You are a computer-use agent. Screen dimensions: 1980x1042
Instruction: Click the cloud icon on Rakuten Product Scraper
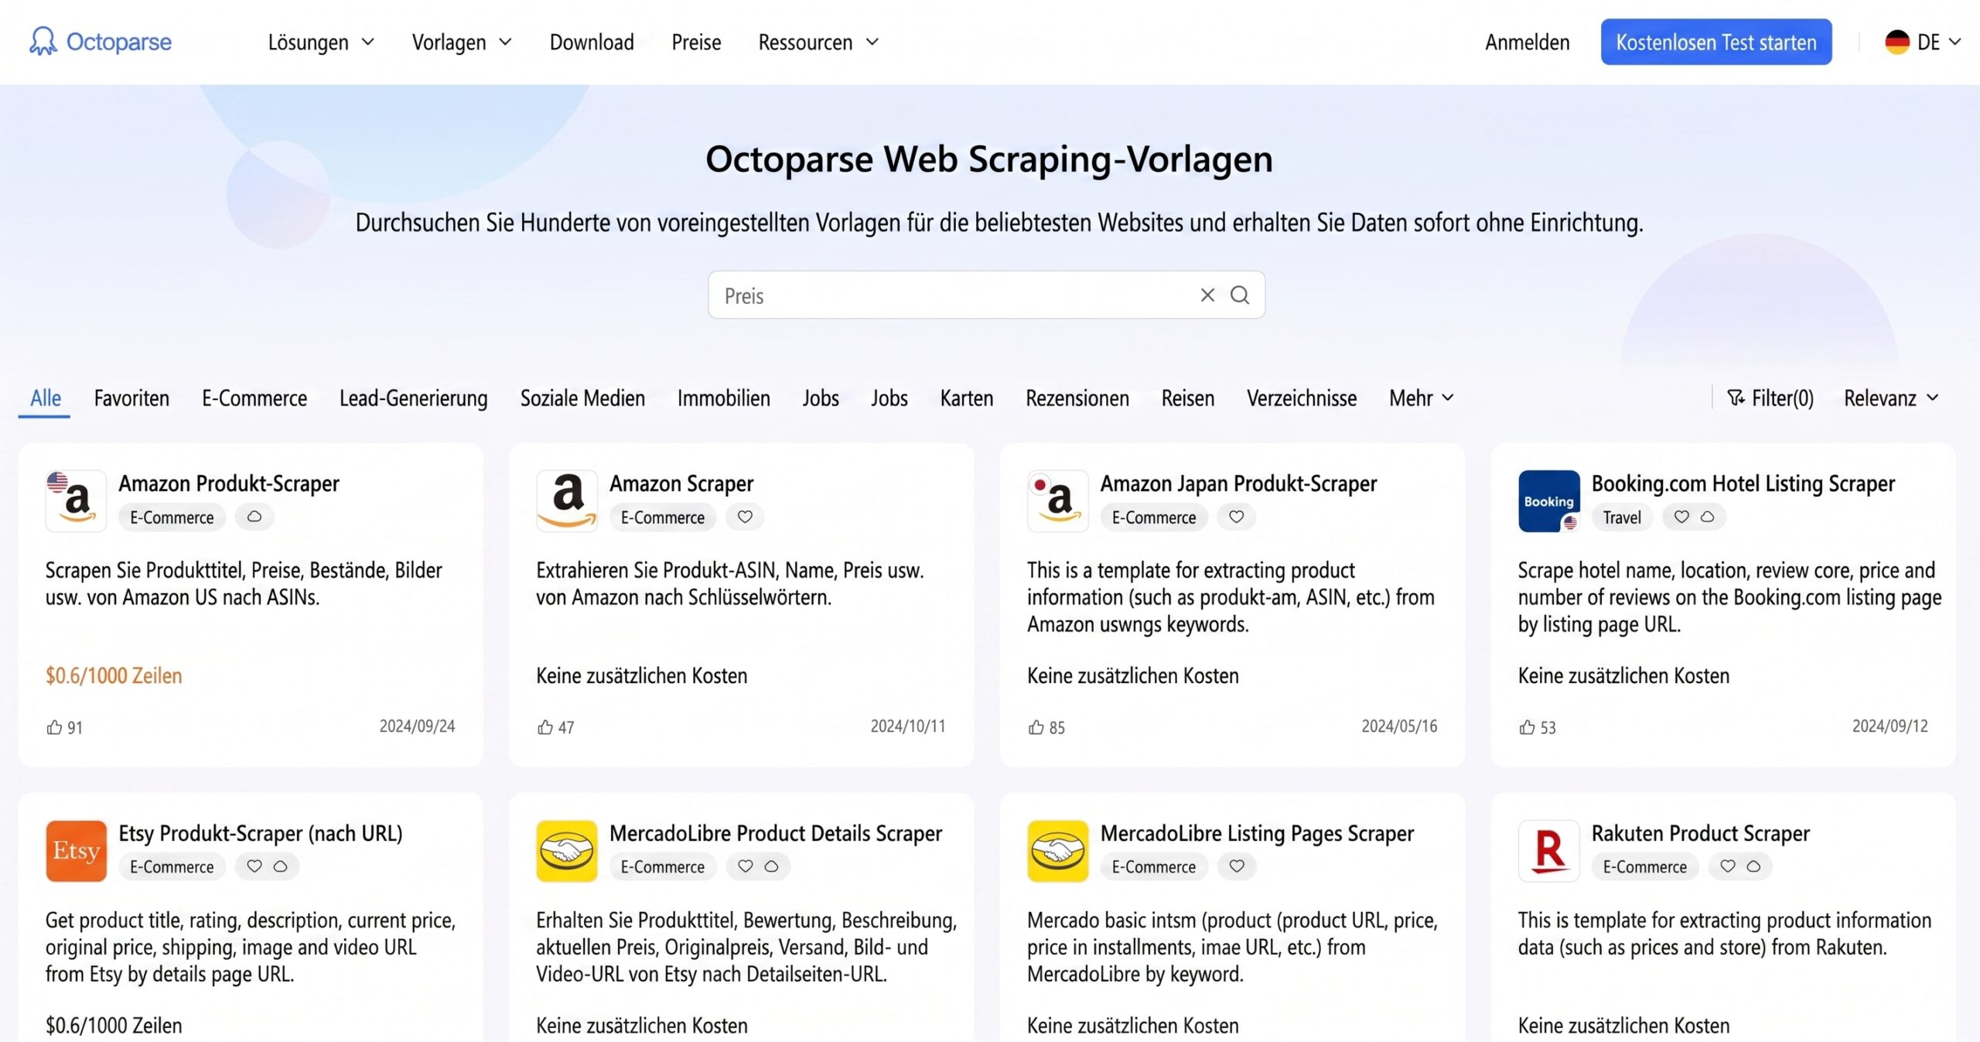[x=1753, y=866]
